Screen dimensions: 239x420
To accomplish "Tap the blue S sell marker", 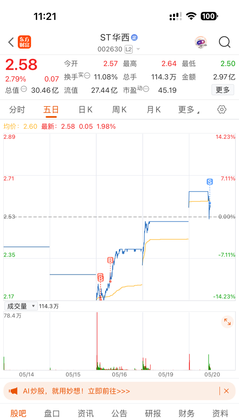I will coord(210,182).
